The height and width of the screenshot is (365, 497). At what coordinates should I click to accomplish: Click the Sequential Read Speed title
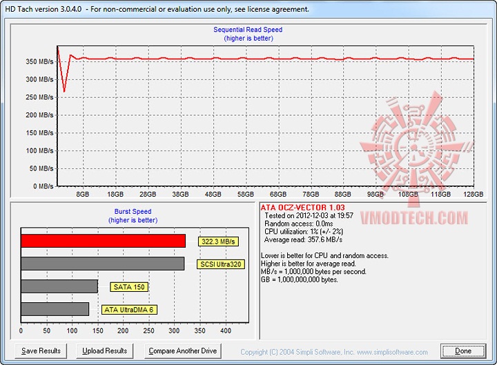tap(248, 30)
